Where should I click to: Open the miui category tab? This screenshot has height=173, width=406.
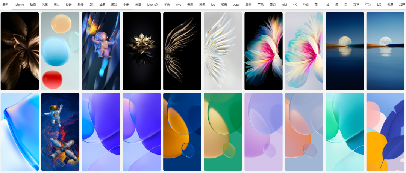click(284, 5)
